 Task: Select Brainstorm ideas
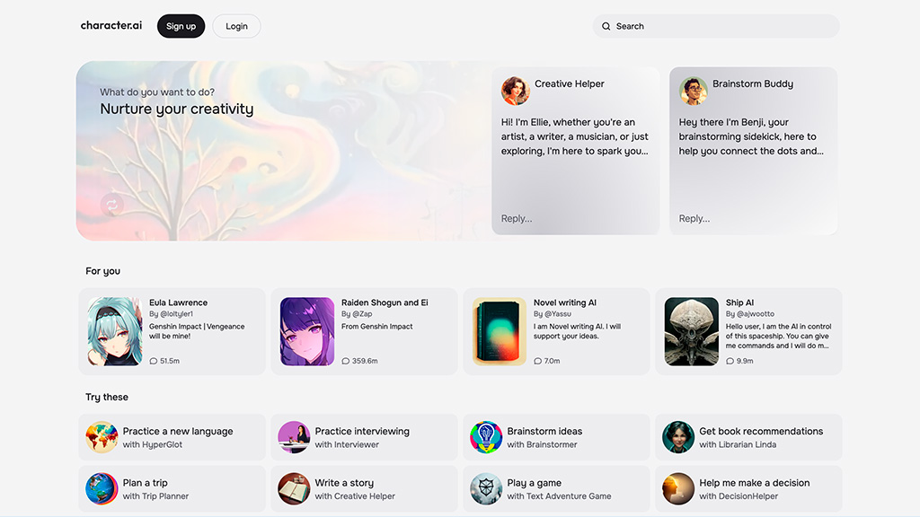click(x=556, y=437)
